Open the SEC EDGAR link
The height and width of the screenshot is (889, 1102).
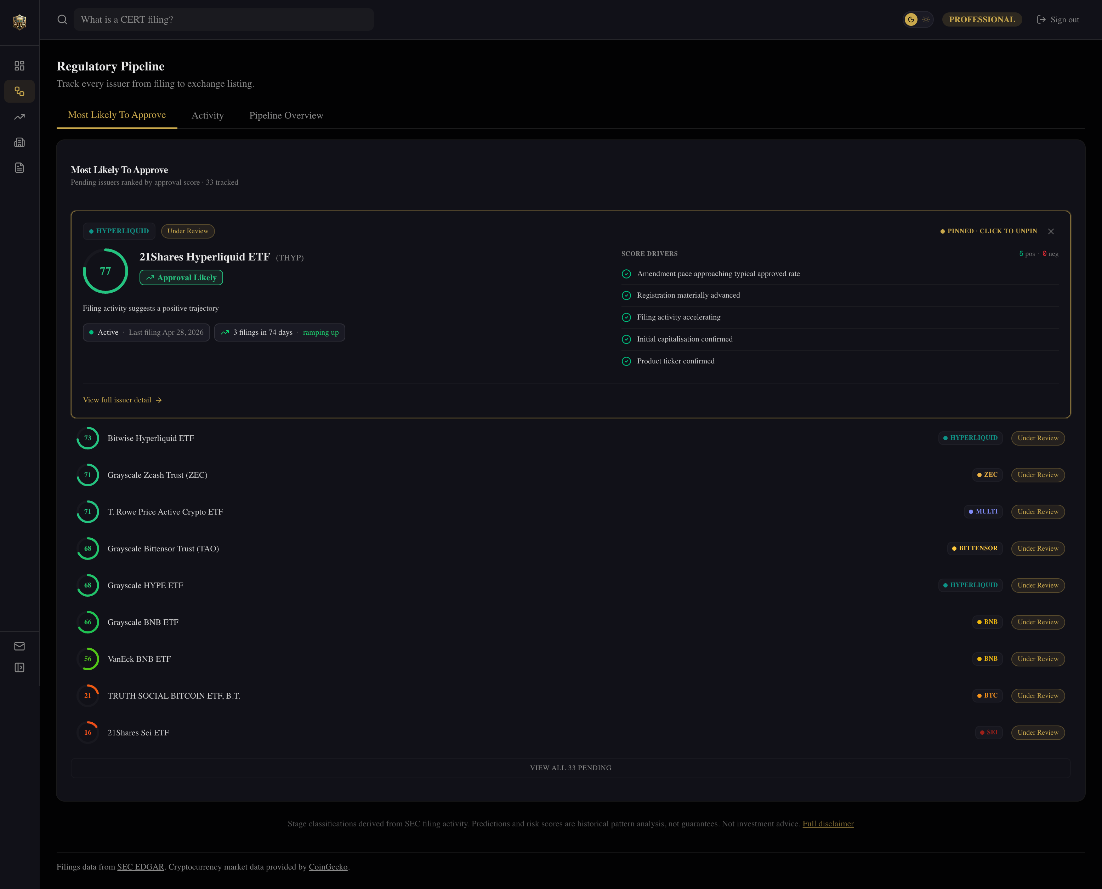coord(140,866)
